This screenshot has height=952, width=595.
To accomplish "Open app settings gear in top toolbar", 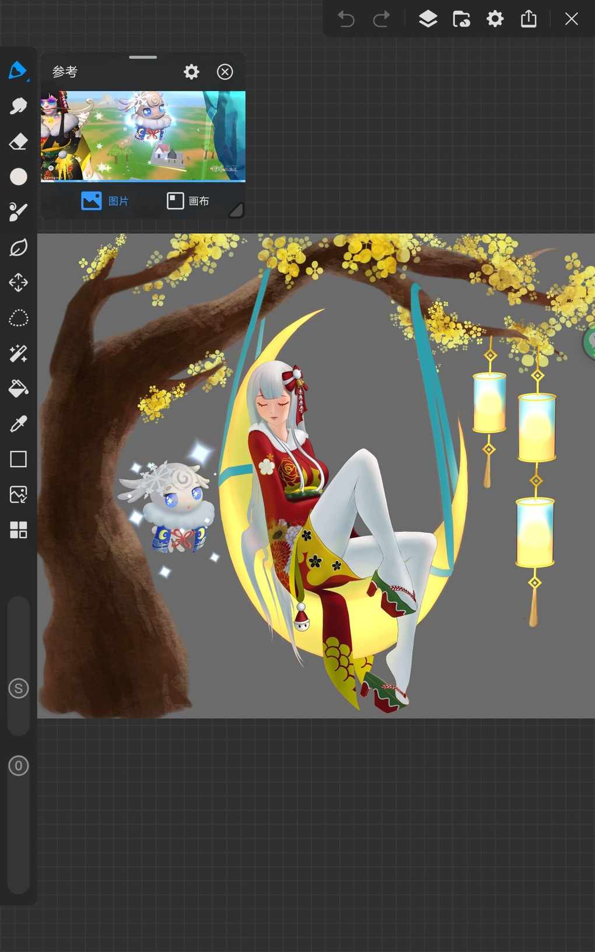I will 495,19.
